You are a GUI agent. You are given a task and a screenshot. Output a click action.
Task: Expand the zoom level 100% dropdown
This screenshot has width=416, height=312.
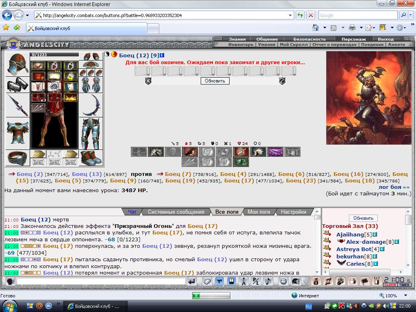pyautogui.click(x=405, y=296)
